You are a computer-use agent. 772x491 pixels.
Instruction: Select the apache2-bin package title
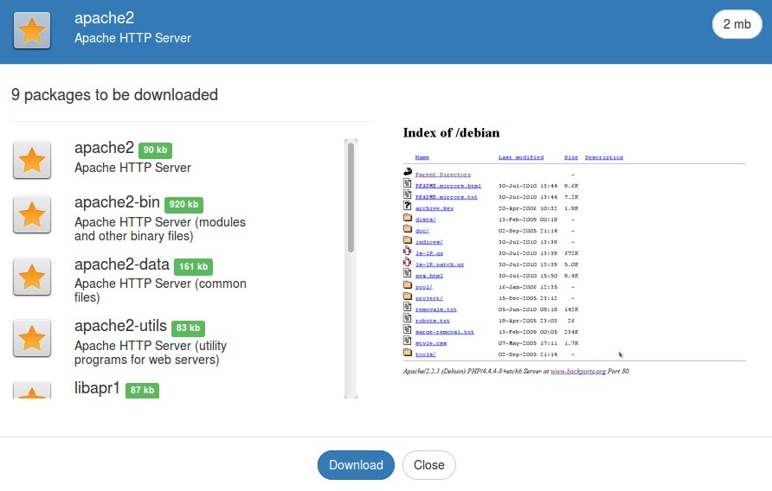(x=117, y=202)
